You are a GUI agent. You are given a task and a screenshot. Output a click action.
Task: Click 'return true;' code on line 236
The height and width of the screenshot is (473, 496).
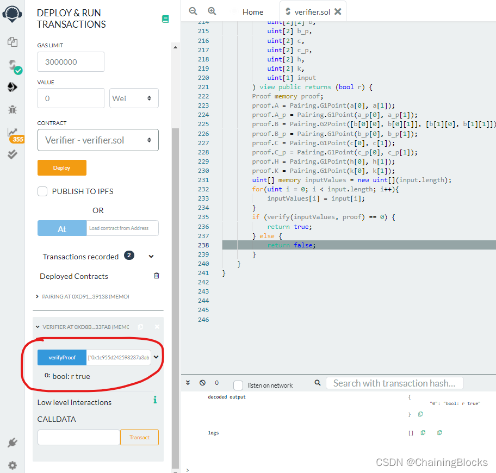pyautogui.click(x=289, y=227)
